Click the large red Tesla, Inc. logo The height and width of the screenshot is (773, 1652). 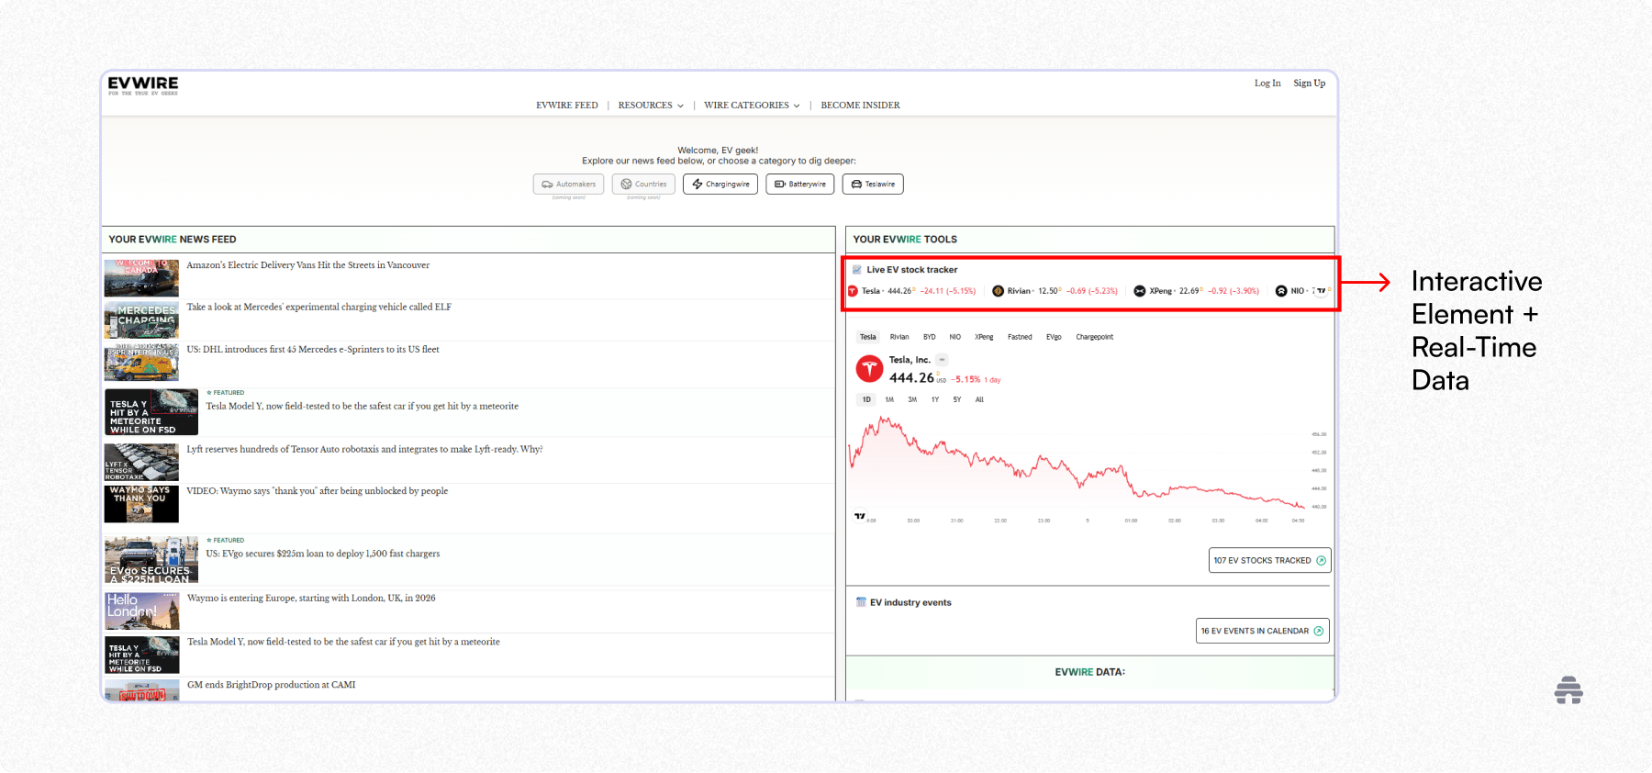click(869, 369)
